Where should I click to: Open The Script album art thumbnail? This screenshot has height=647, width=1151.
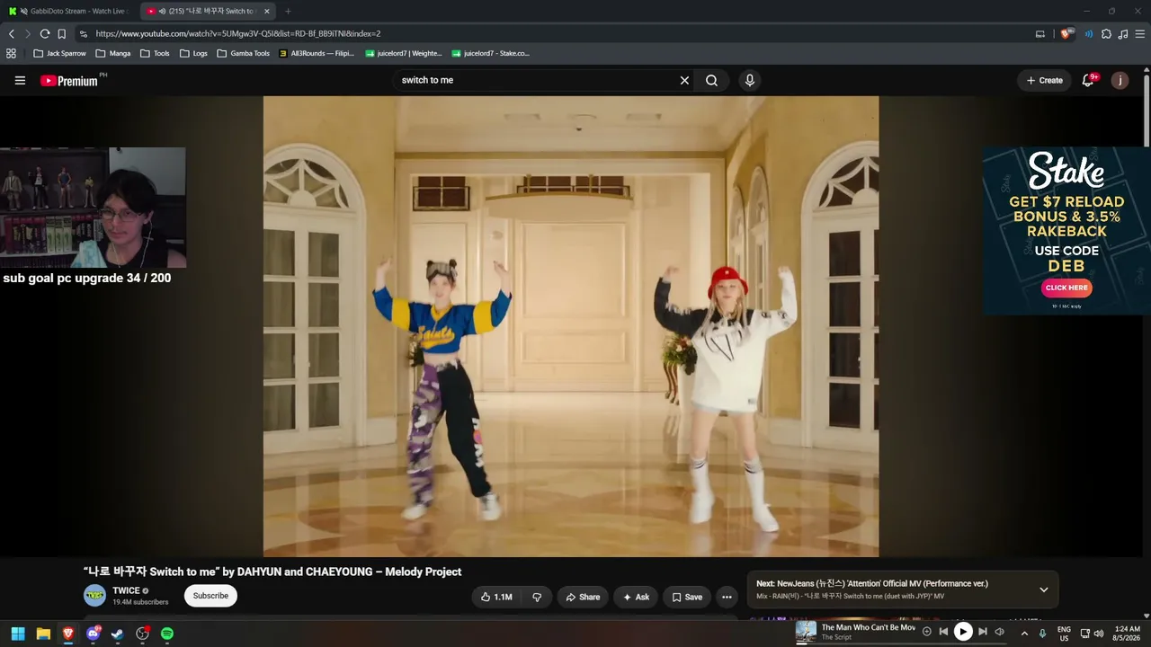click(x=806, y=632)
